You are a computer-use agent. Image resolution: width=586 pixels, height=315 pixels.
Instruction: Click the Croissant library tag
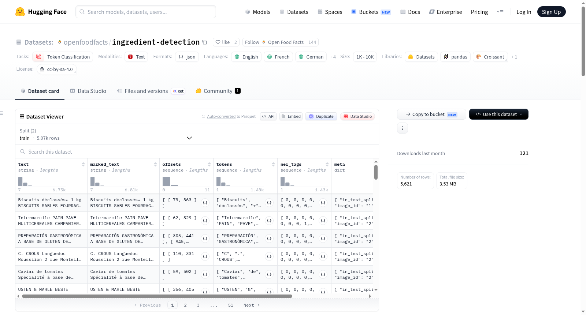point(490,57)
